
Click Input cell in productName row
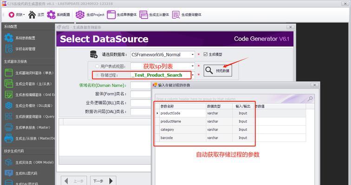point(243,122)
